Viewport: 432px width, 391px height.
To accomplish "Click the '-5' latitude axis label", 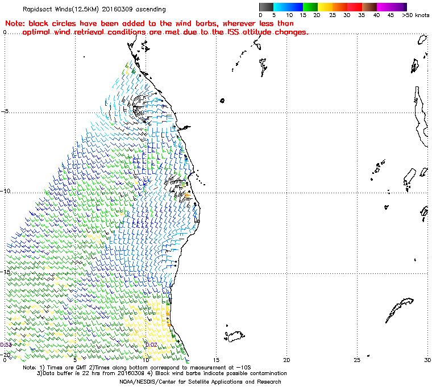I will pyautogui.click(x=5, y=111).
